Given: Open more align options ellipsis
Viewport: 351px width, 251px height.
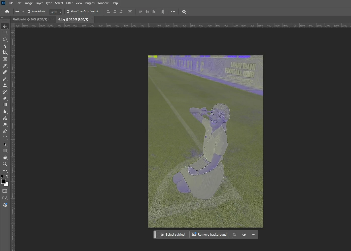Looking at the screenshot, I should pos(173,11).
